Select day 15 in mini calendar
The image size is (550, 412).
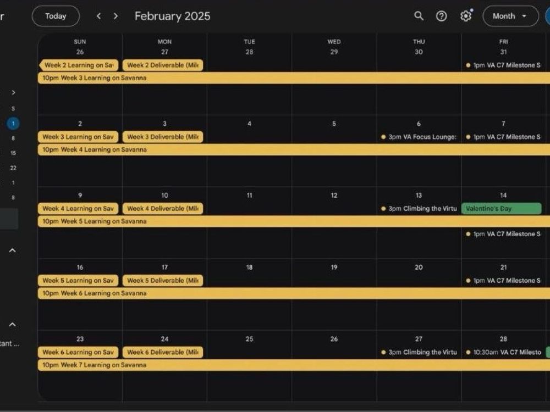[13, 153]
